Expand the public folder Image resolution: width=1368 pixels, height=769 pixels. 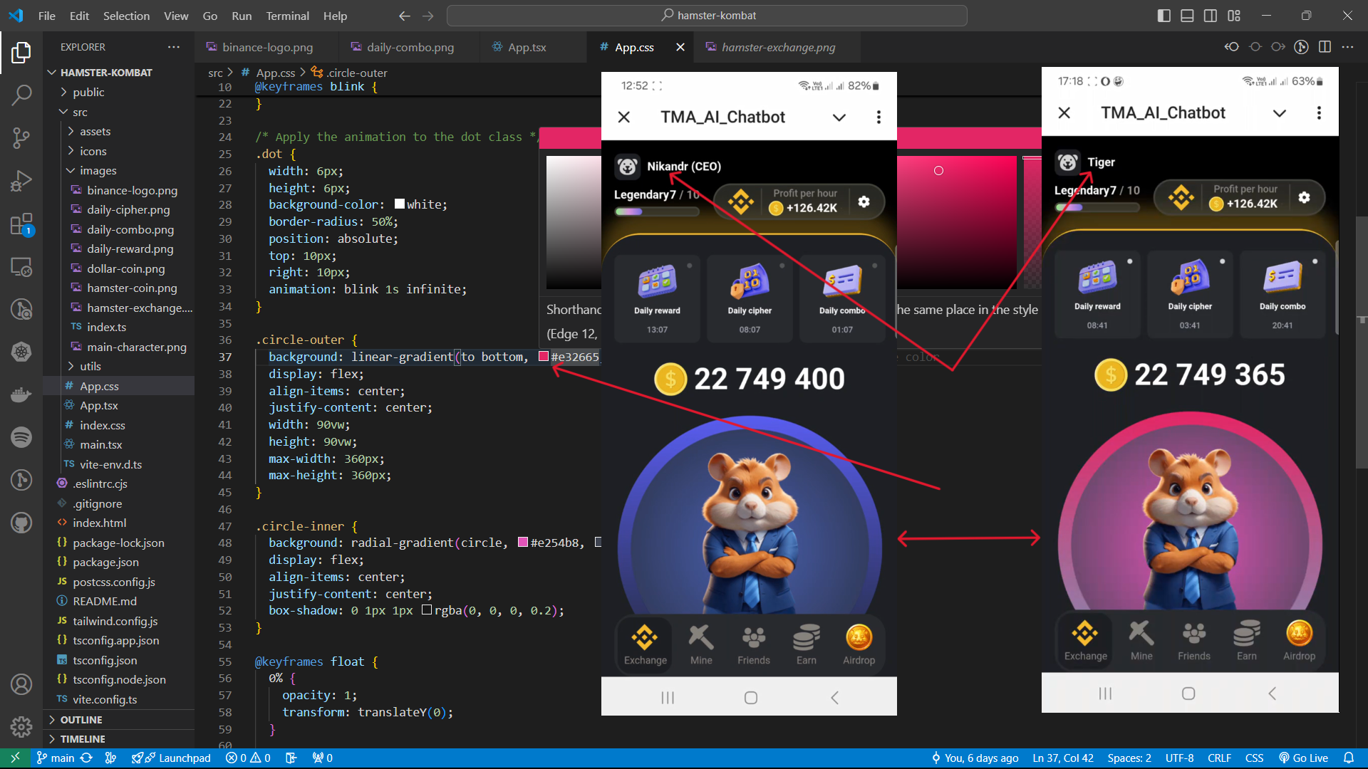(x=88, y=92)
